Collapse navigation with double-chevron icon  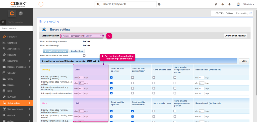click(3, 22)
